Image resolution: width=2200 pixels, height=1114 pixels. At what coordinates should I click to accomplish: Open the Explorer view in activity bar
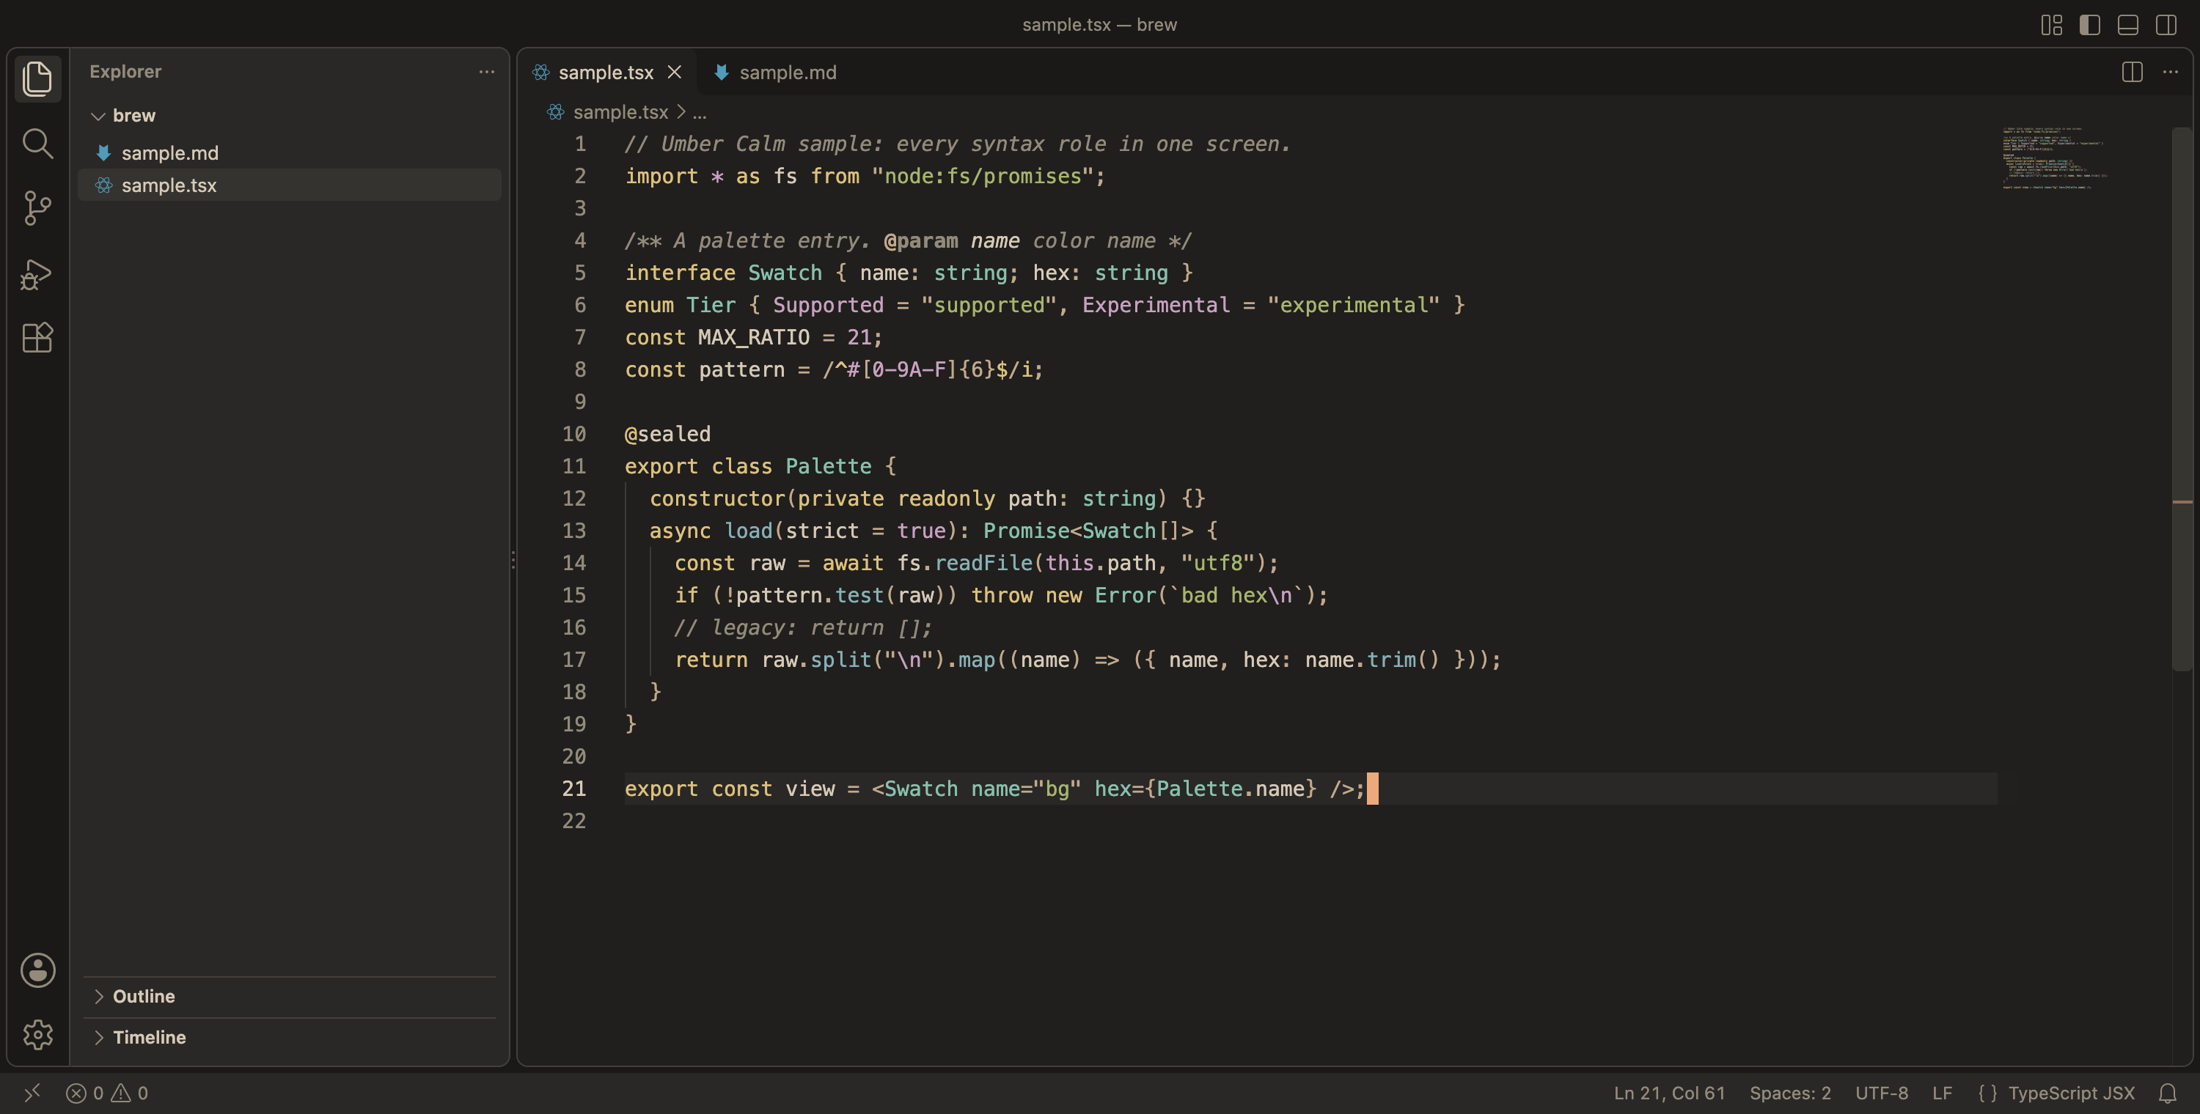37,78
